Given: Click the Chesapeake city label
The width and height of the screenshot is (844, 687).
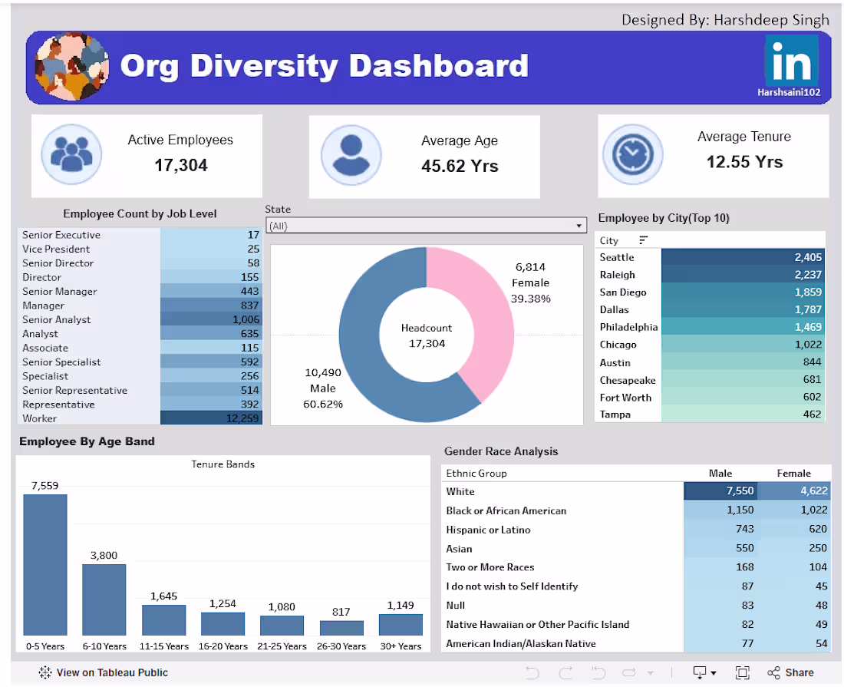Looking at the screenshot, I should (x=628, y=380).
